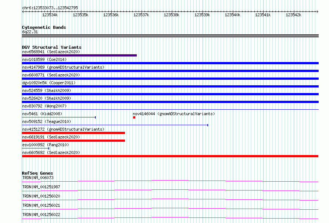Click the 123542k ruler label
This screenshot has height=223, width=329.
click(294, 15)
